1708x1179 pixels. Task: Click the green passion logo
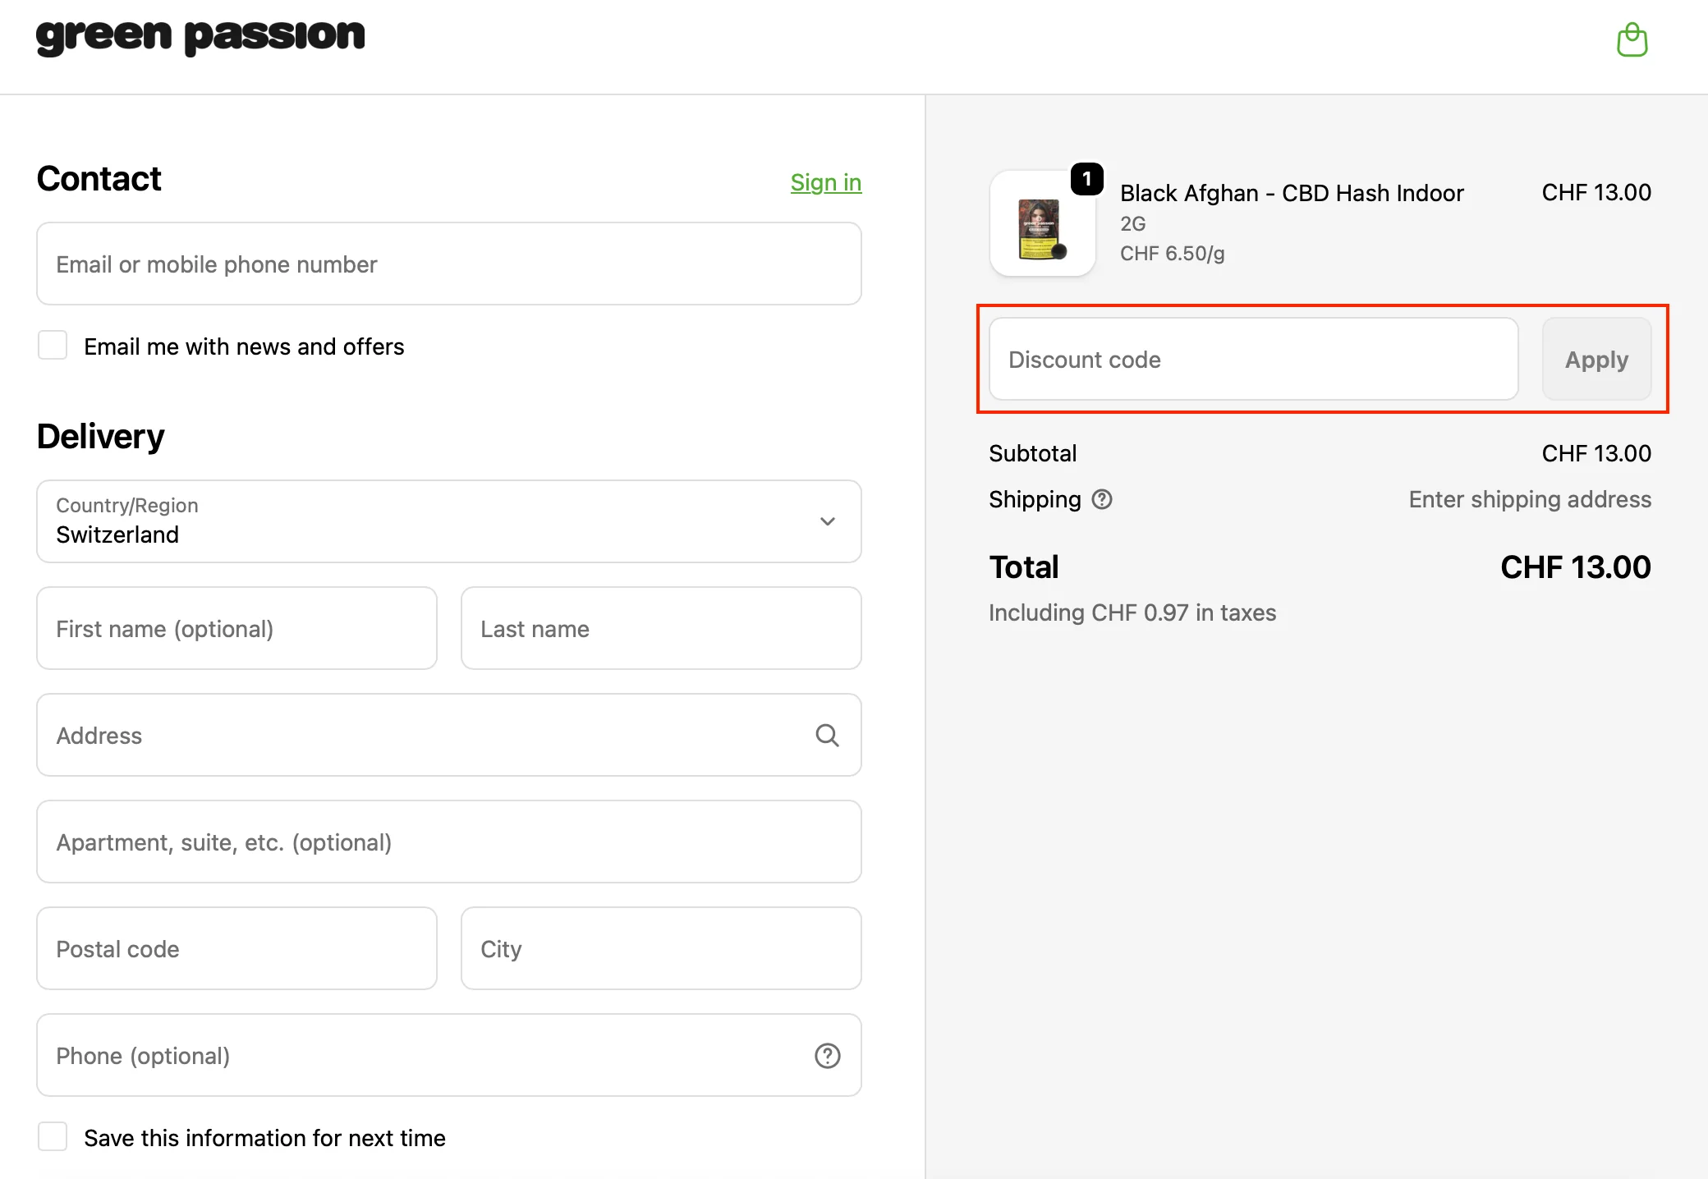tap(200, 36)
